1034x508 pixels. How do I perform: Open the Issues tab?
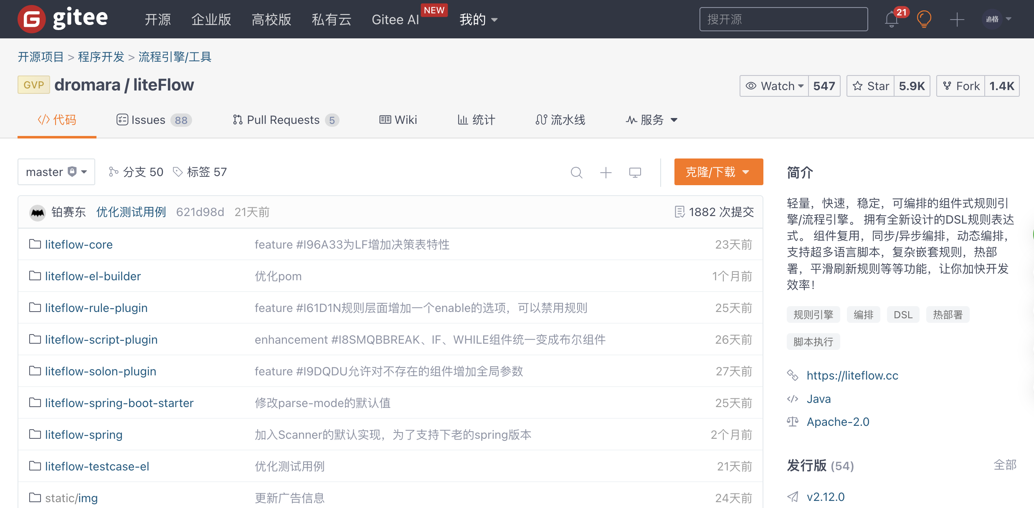[154, 120]
